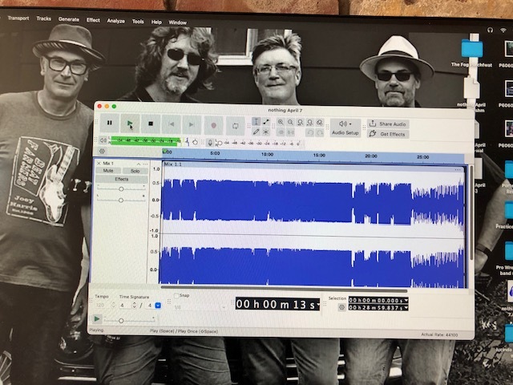Select the Envelope tool
Viewport: 513px width, 385px height.
pos(266,122)
